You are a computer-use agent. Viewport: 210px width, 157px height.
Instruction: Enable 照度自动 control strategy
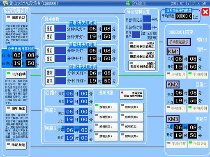(x=16, y=18)
